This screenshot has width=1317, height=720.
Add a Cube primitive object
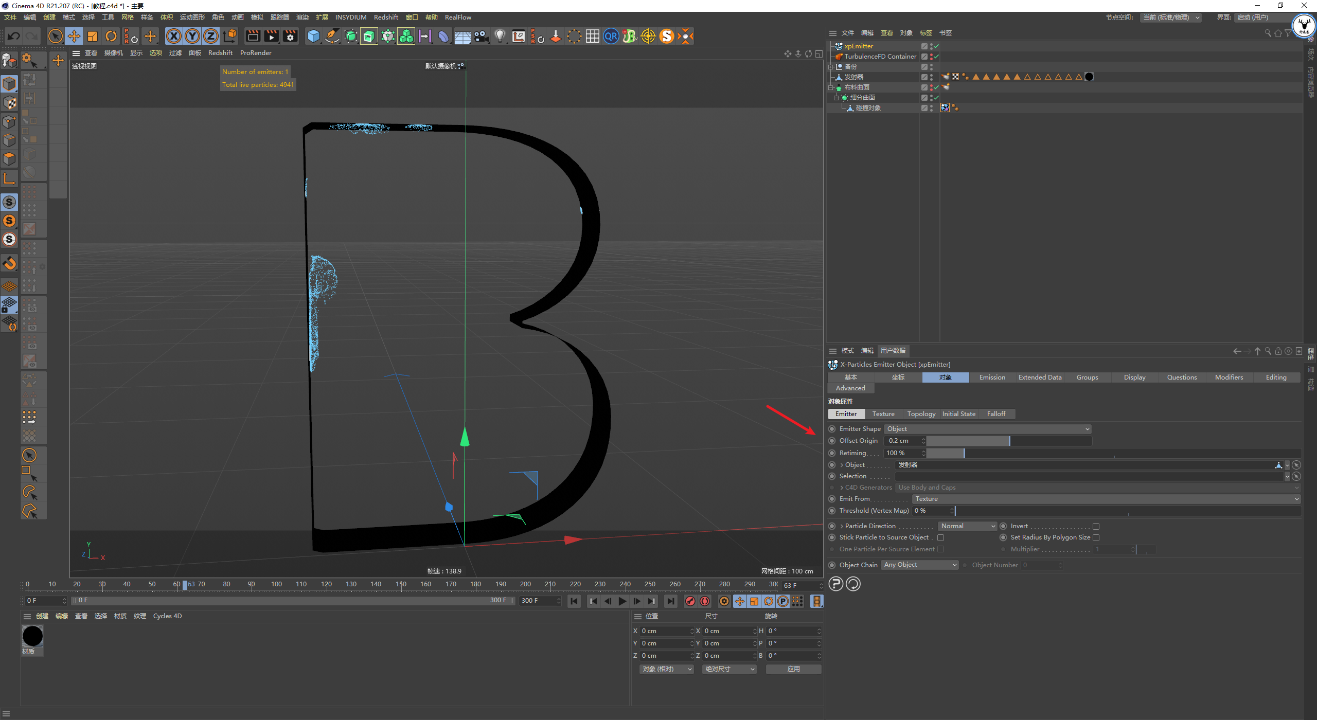point(313,36)
